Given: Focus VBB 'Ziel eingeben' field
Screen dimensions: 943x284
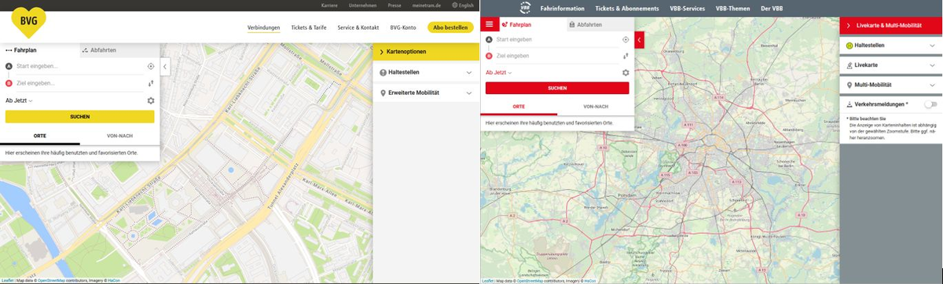Looking at the screenshot, I should 557,56.
